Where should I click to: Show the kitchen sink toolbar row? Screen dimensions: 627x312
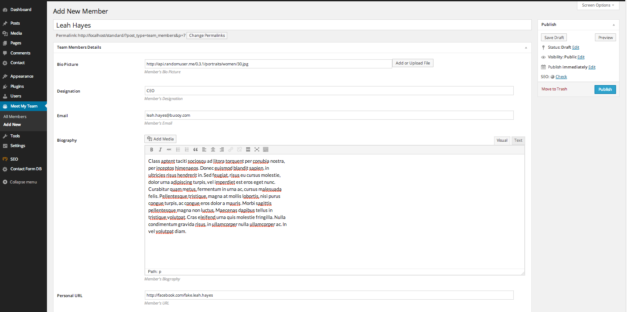click(x=265, y=150)
